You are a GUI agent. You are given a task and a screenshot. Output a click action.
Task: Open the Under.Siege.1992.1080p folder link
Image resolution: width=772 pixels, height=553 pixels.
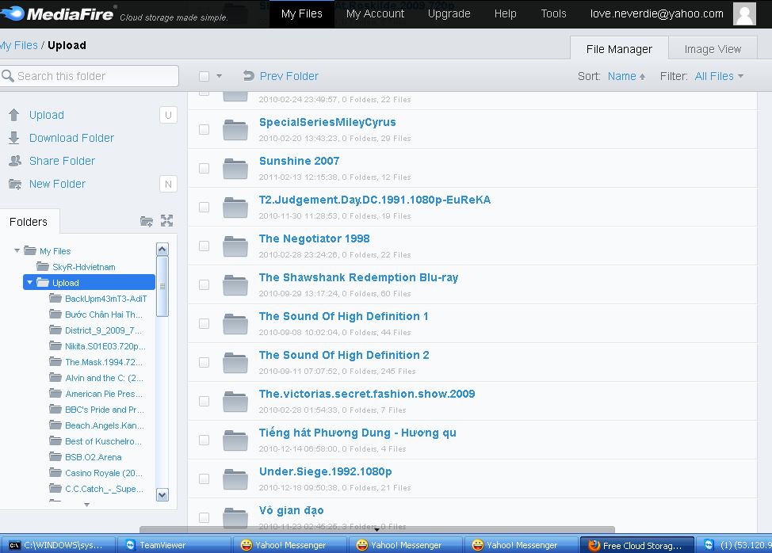[x=326, y=471]
